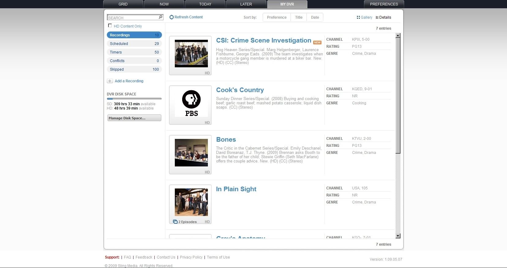This screenshot has height=268, width=507.
Task: Click the Version 1.09.05.07 text
Action: (x=386, y=259)
